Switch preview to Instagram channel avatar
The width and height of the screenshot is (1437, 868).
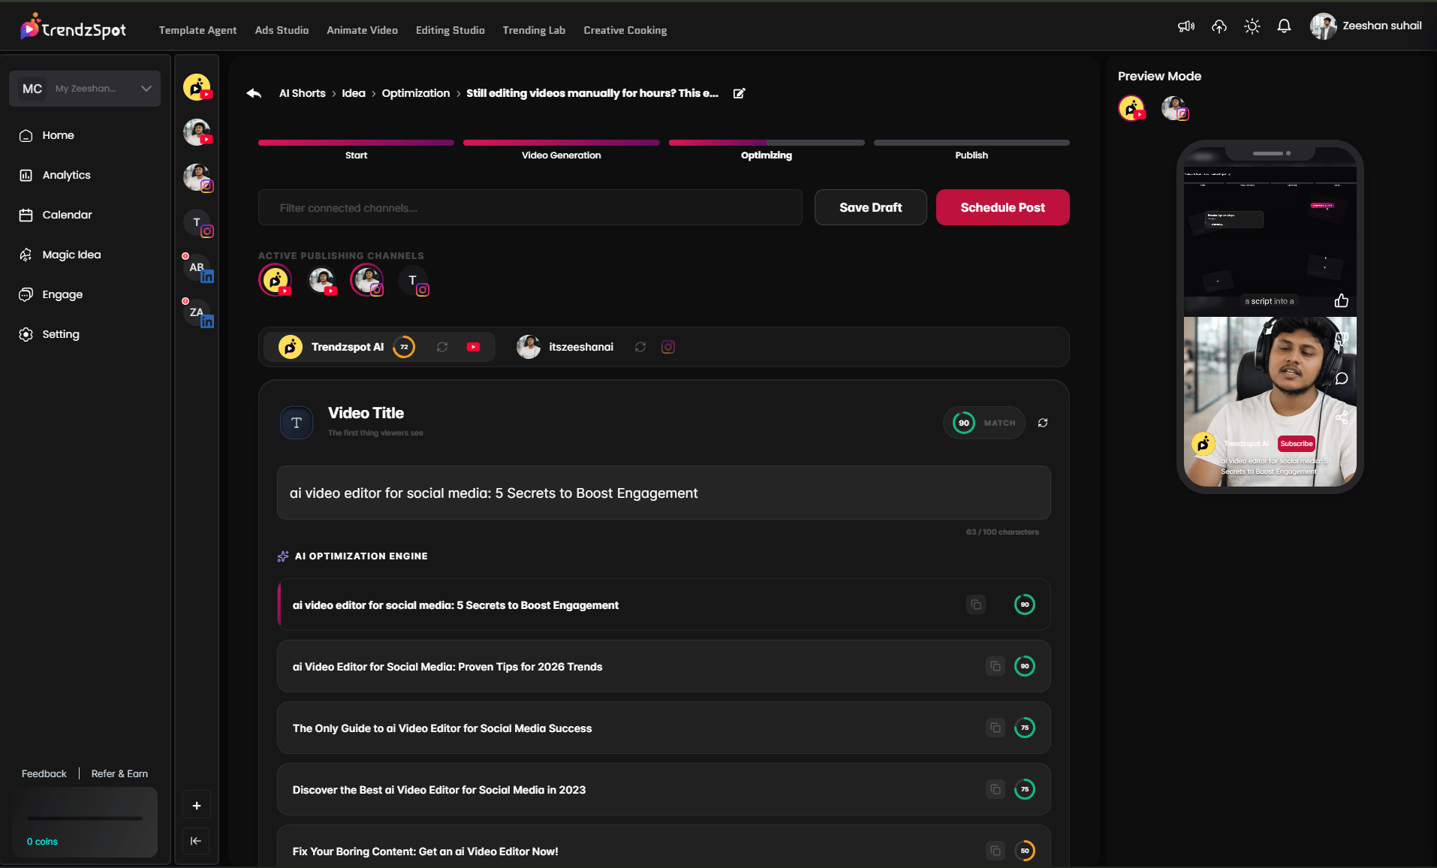1175,109
